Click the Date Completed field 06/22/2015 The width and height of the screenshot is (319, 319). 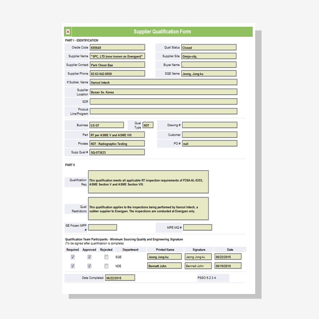(120, 278)
